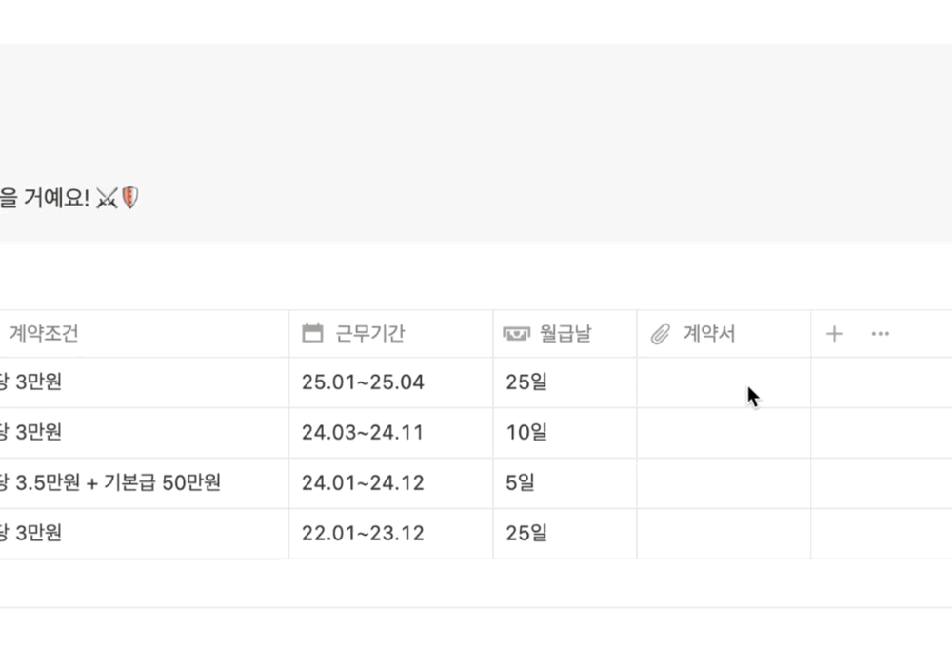
Task: Click the calendar icon beside 근무기간
Action: click(312, 333)
